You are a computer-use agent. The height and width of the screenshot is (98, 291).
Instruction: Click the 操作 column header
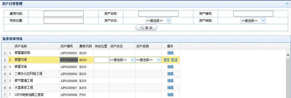pos(170,46)
